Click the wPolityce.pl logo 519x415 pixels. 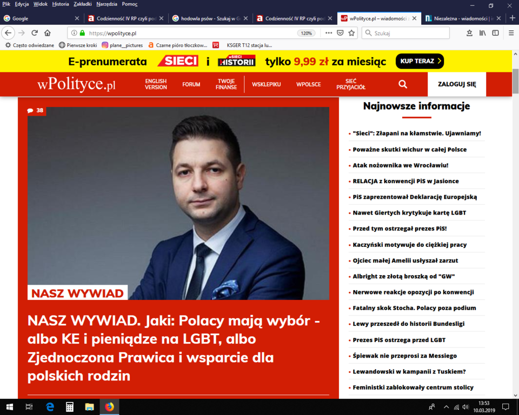tap(76, 84)
